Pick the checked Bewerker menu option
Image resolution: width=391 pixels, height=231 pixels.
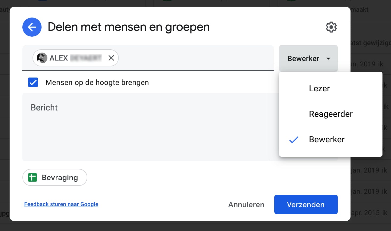point(327,139)
